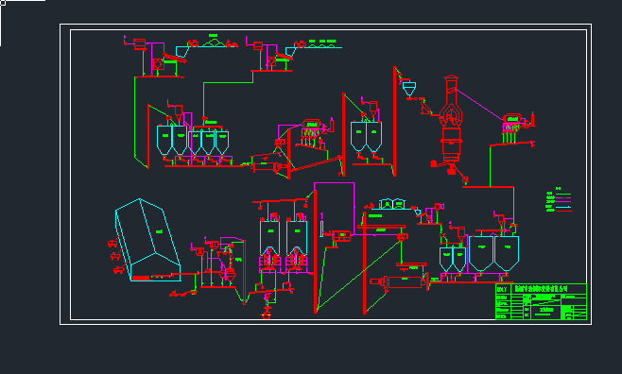Select the bag filter unit above the rotary drum
Viewport: 622px width, 374px height.
tap(312, 129)
